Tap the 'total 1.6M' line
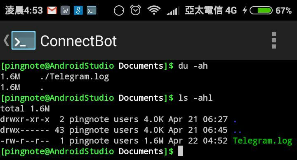The image size is (297, 160). point(25,109)
